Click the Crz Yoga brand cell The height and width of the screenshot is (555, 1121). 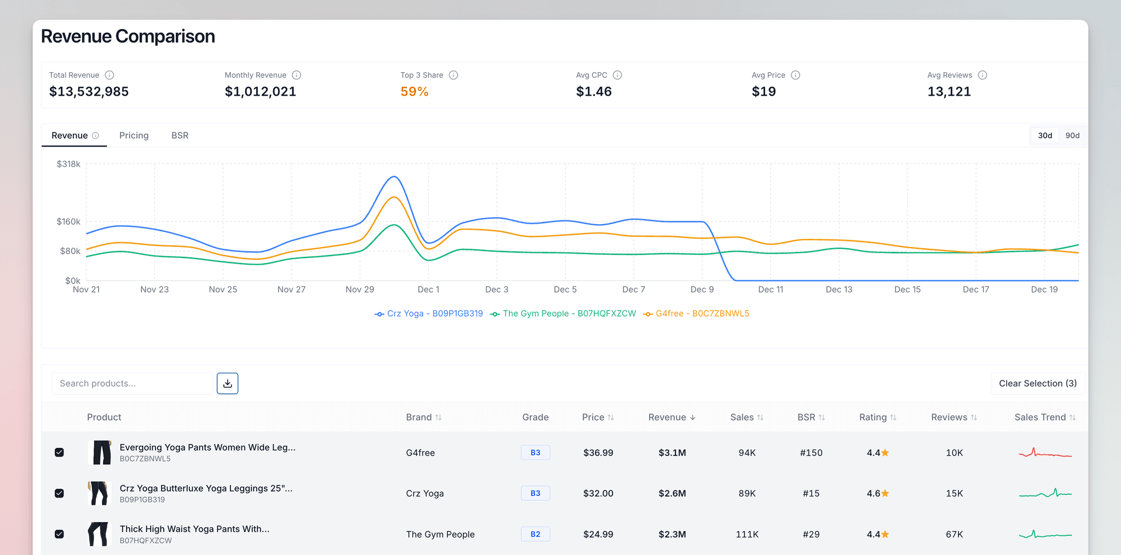425,493
